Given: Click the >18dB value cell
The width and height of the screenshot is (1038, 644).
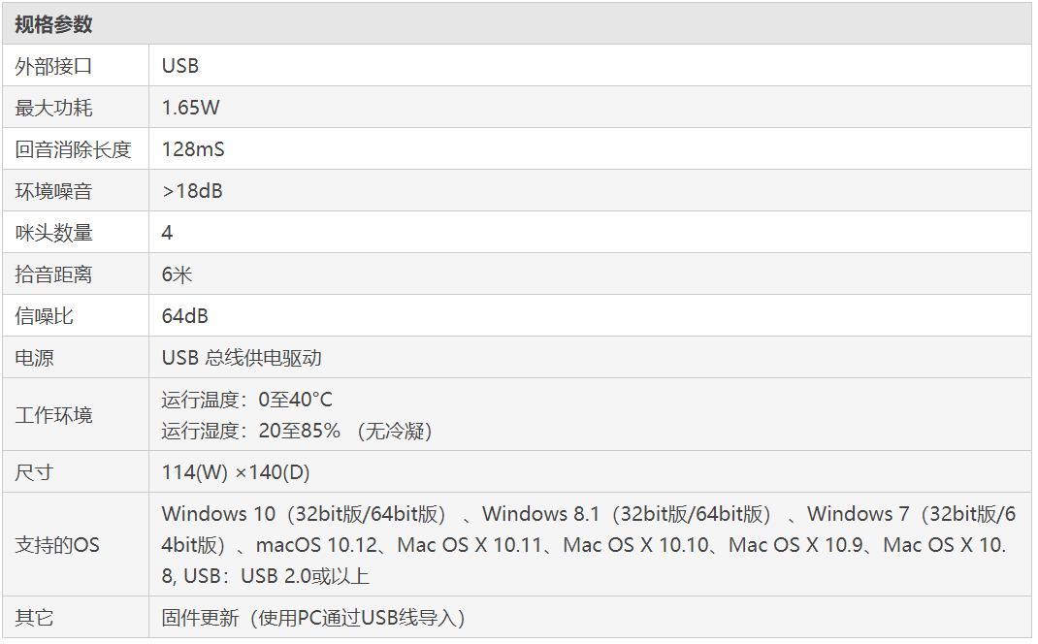Looking at the screenshot, I should tap(590, 191).
